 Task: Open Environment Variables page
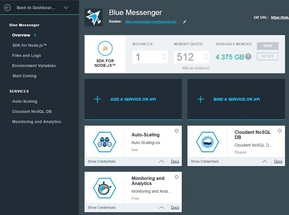(x=34, y=66)
